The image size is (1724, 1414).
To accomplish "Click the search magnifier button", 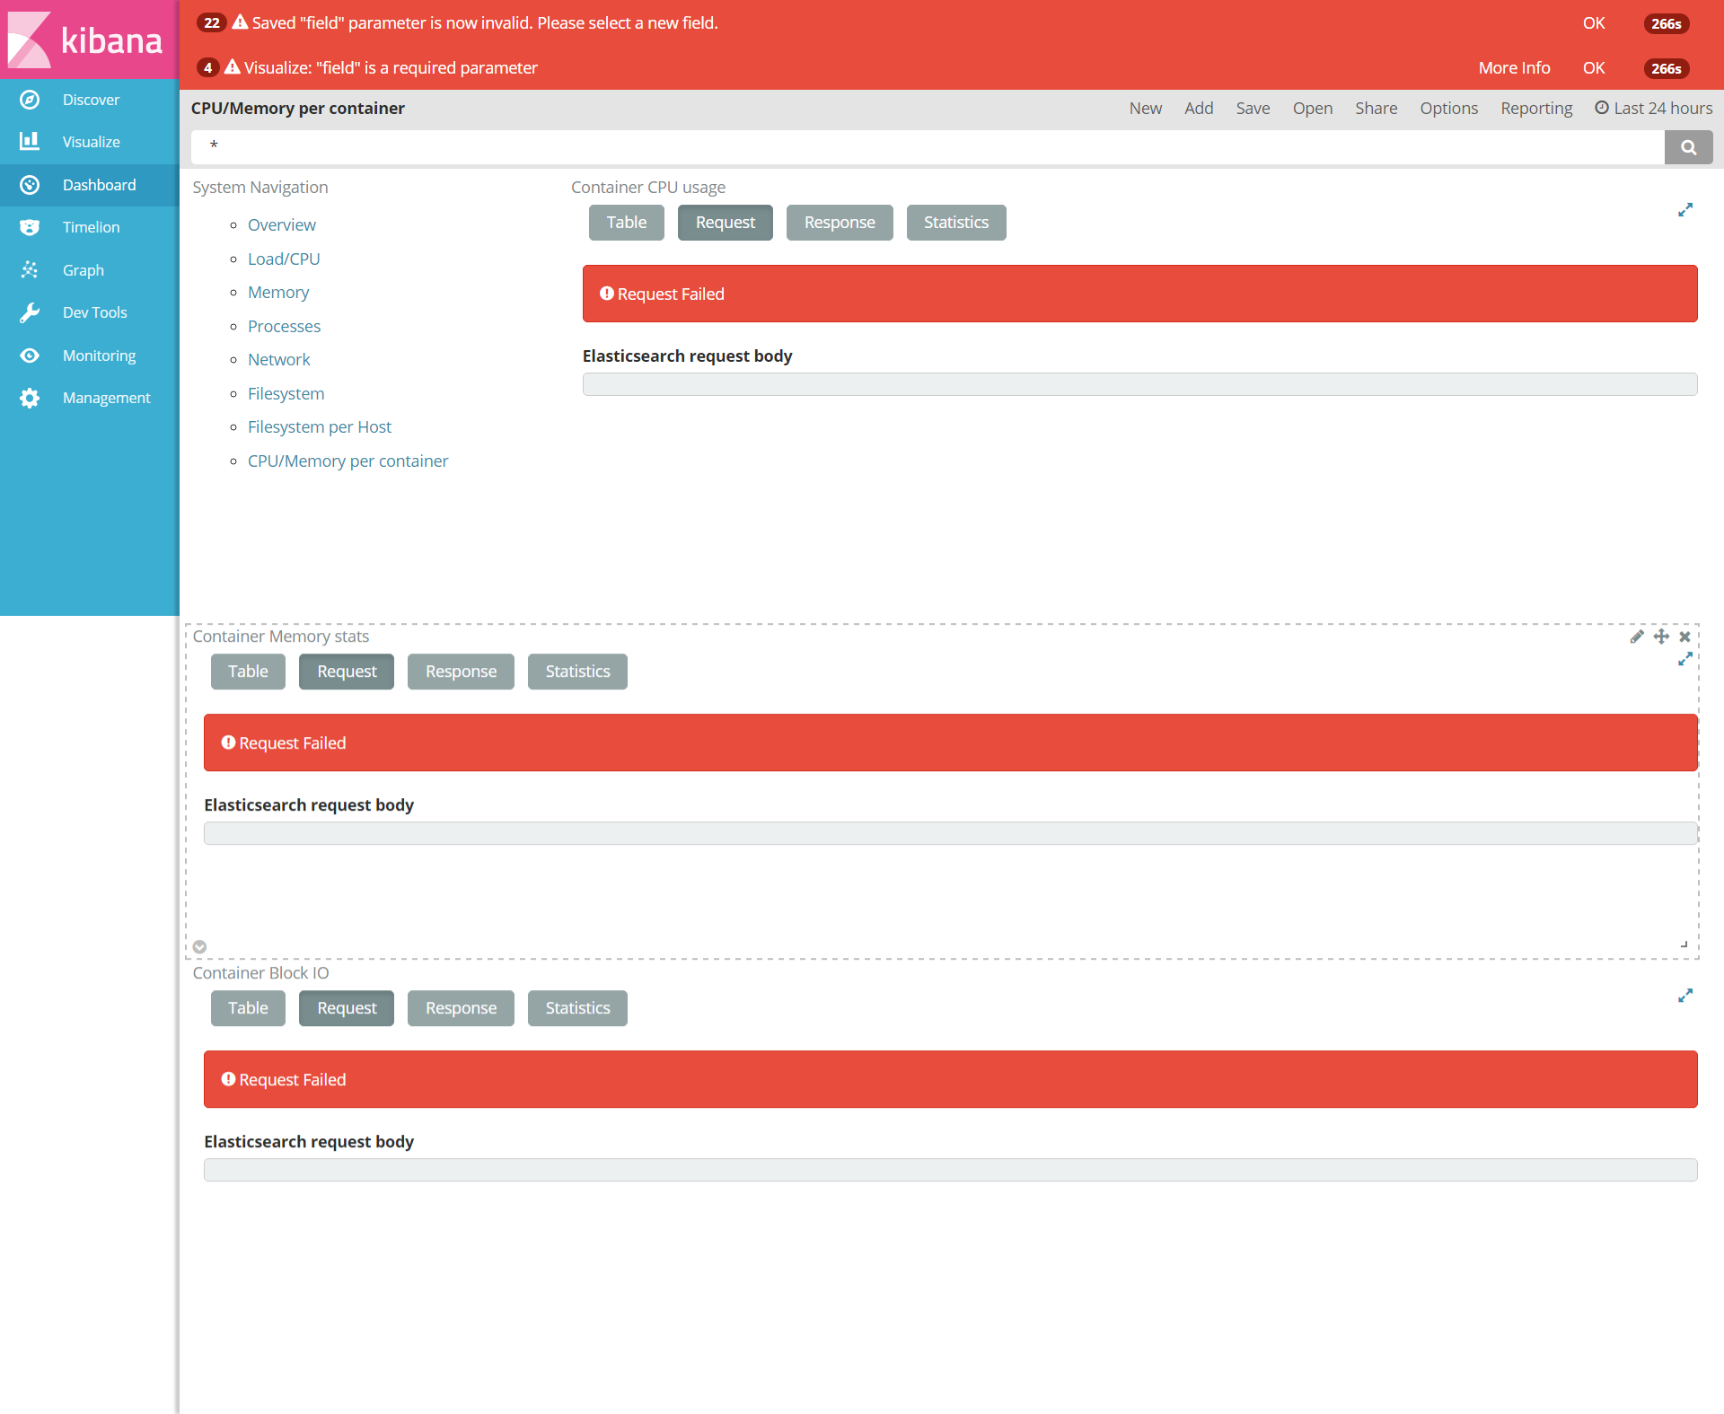I will (1688, 147).
